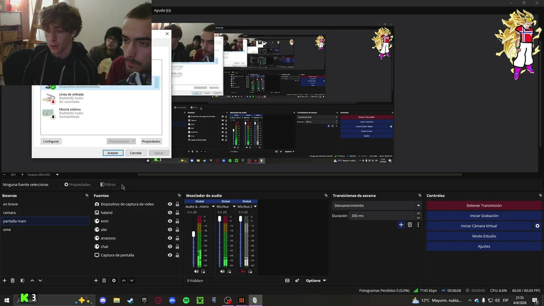The height and width of the screenshot is (306, 544).
Task: Hide the haland source
Action: (x=170, y=212)
